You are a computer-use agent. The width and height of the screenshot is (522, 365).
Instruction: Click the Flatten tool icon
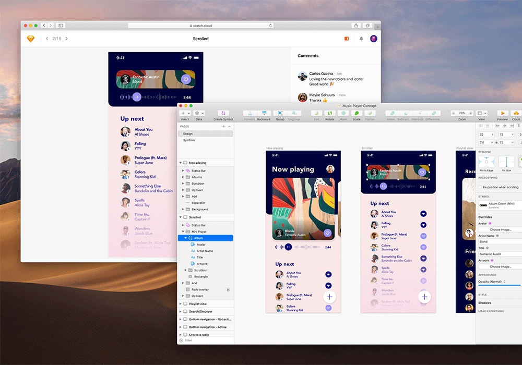point(370,113)
